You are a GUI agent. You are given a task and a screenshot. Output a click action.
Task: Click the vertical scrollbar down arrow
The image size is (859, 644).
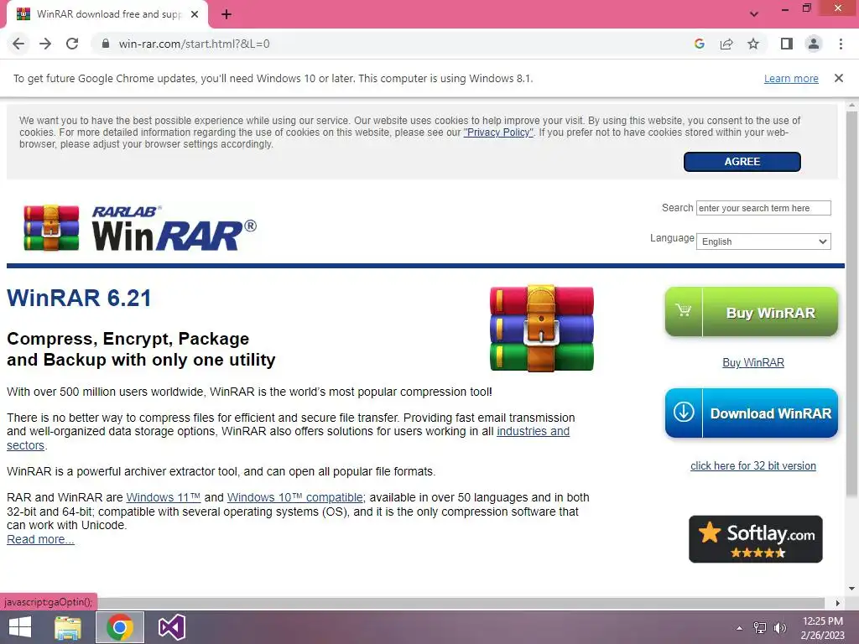(x=851, y=589)
